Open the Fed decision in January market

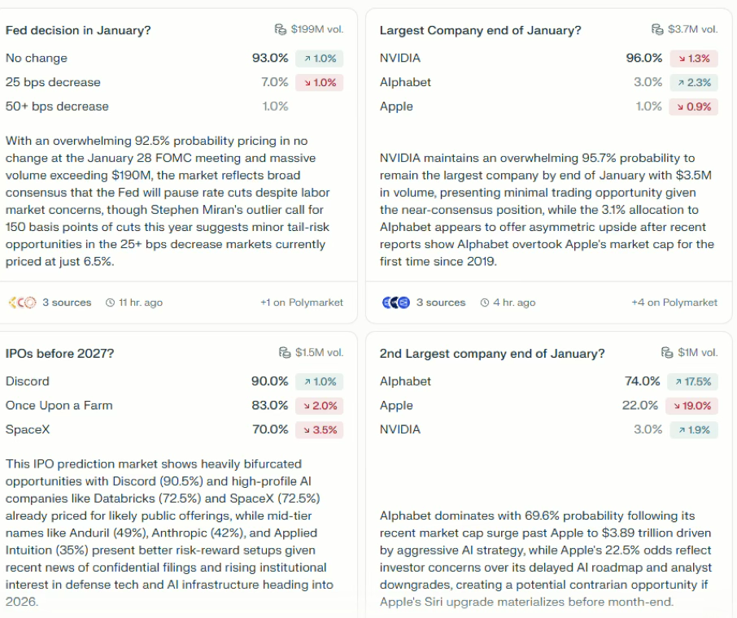click(x=78, y=30)
